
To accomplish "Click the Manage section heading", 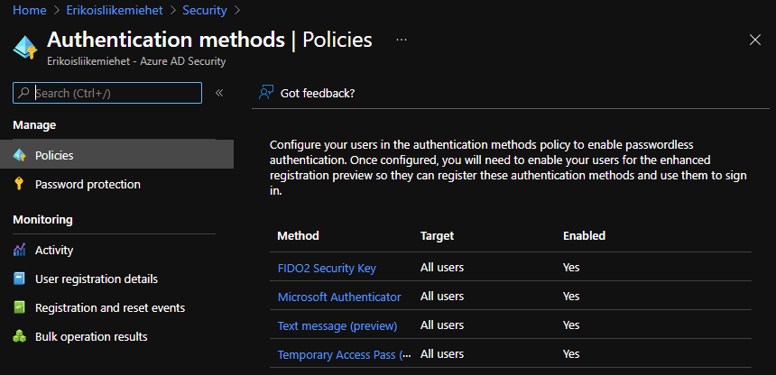I will tap(34, 125).
